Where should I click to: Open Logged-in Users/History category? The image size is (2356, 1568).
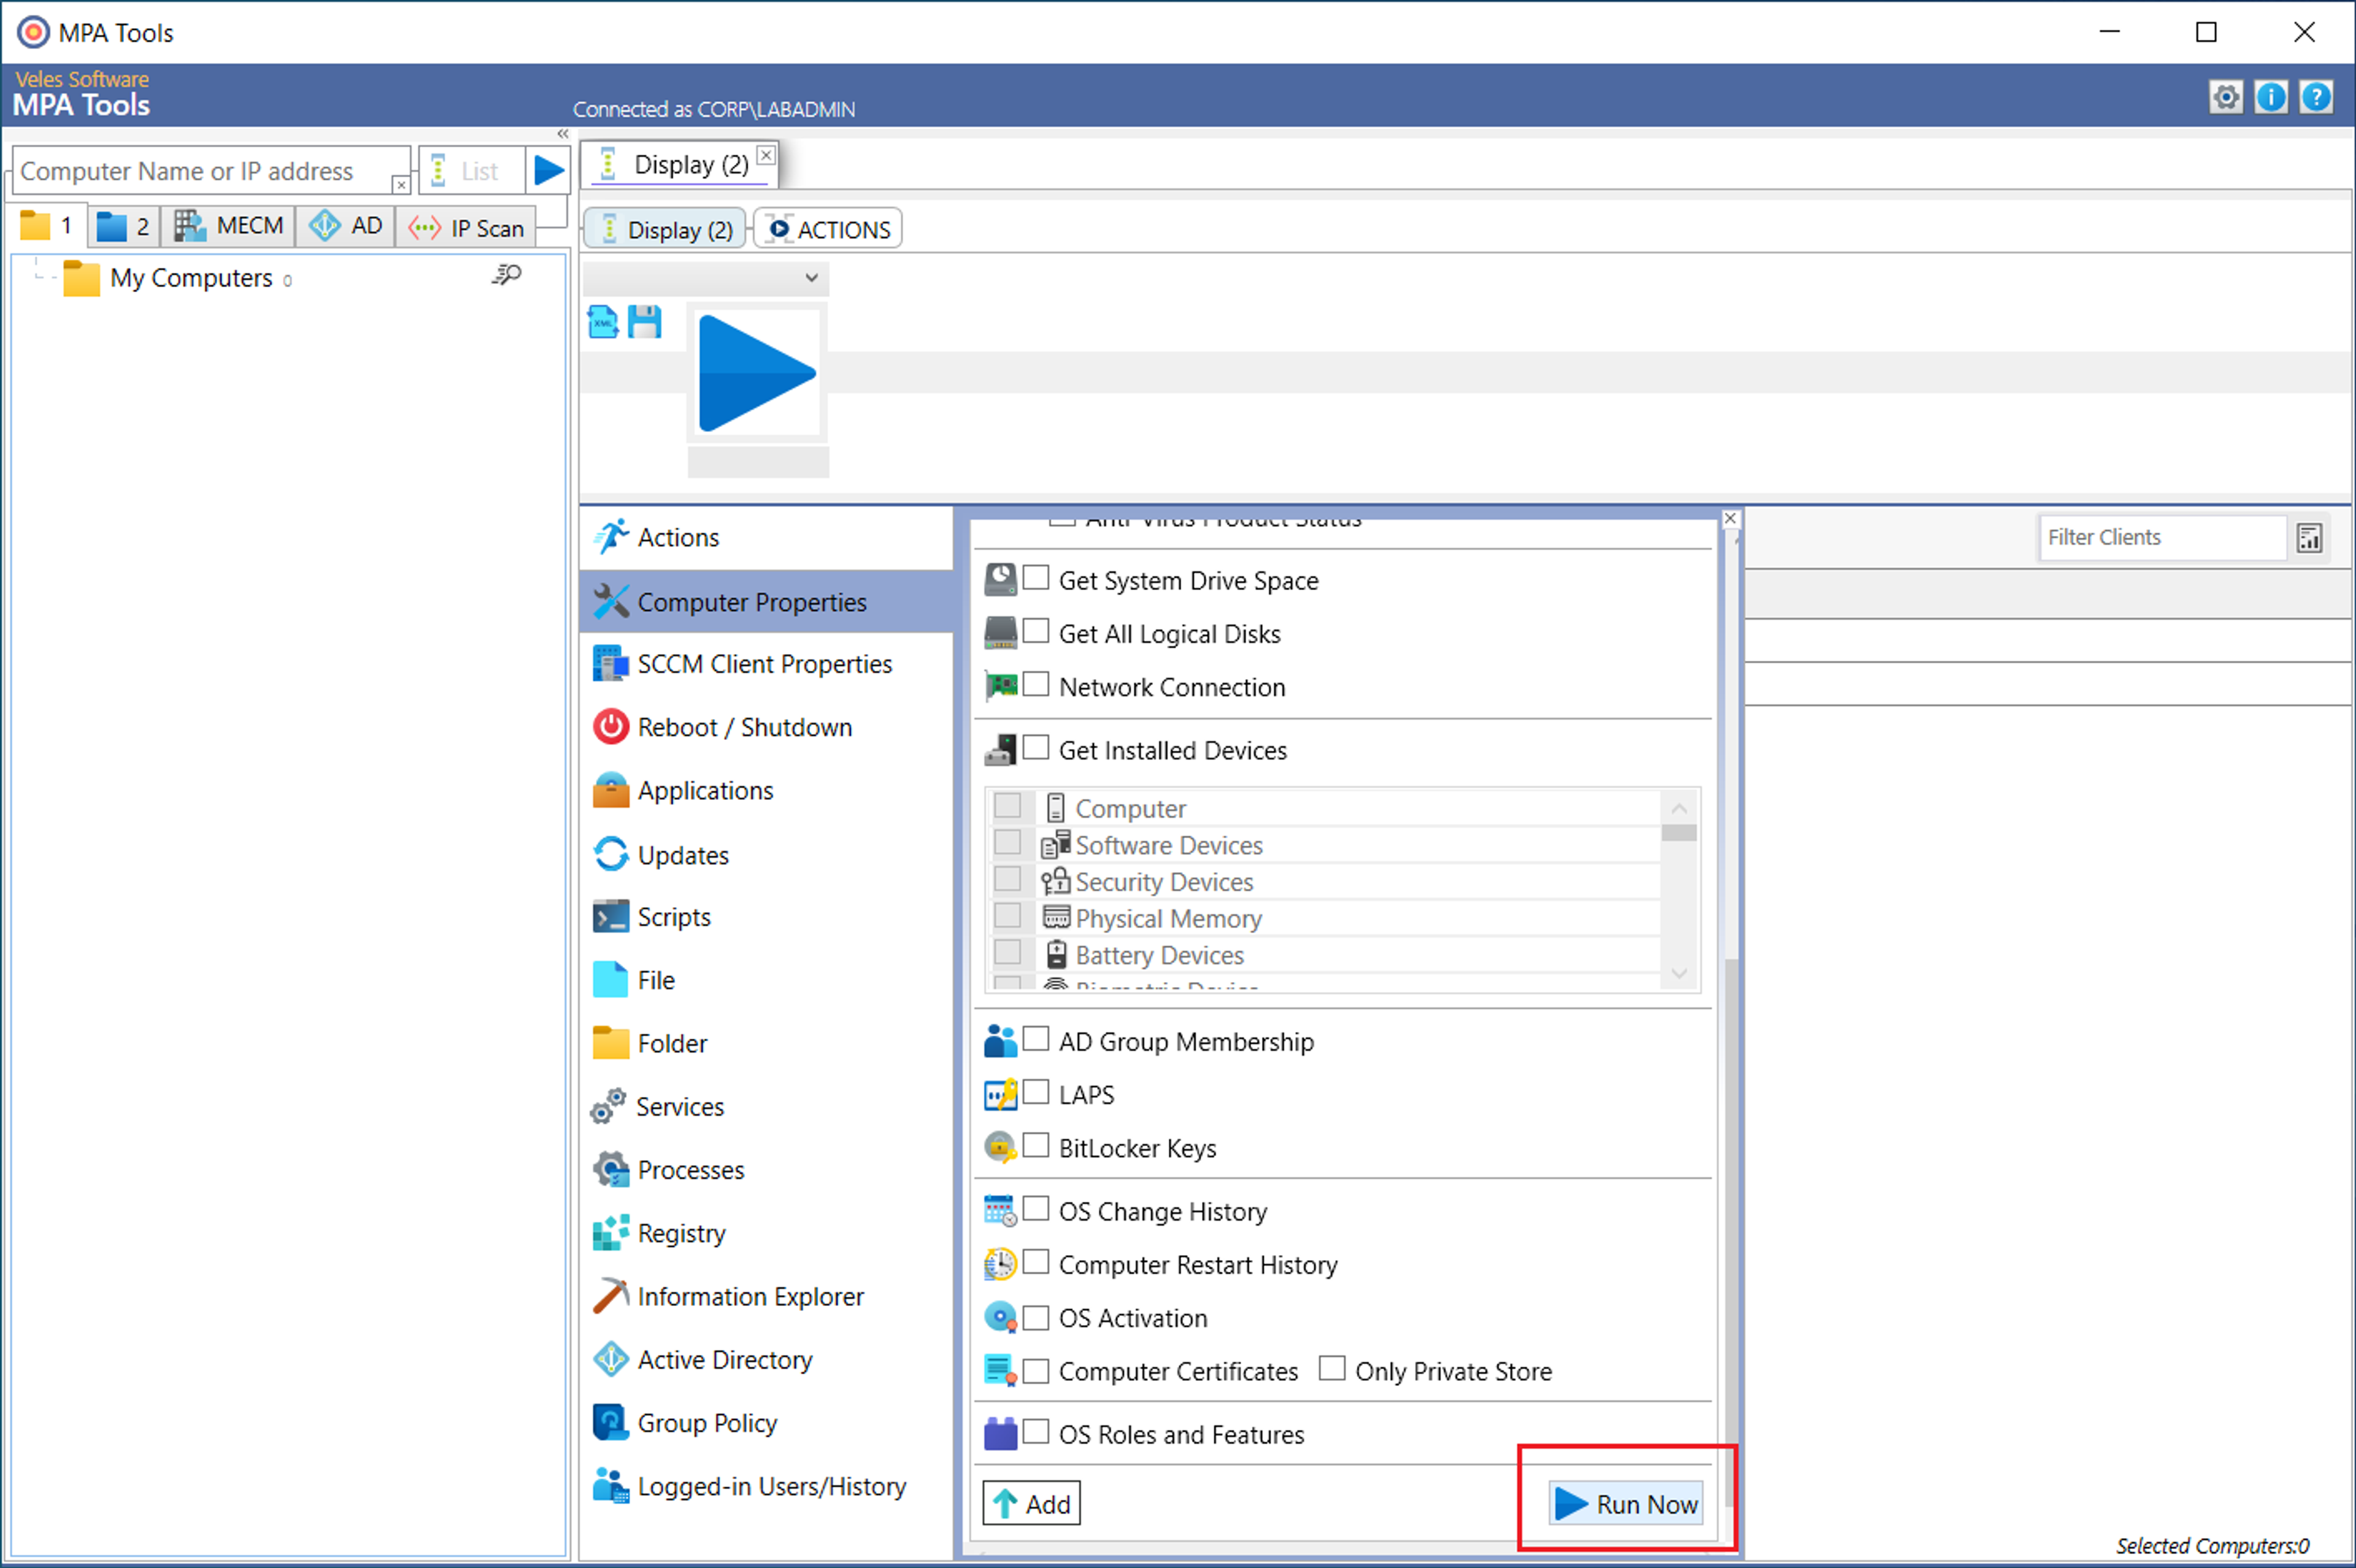coord(766,1487)
